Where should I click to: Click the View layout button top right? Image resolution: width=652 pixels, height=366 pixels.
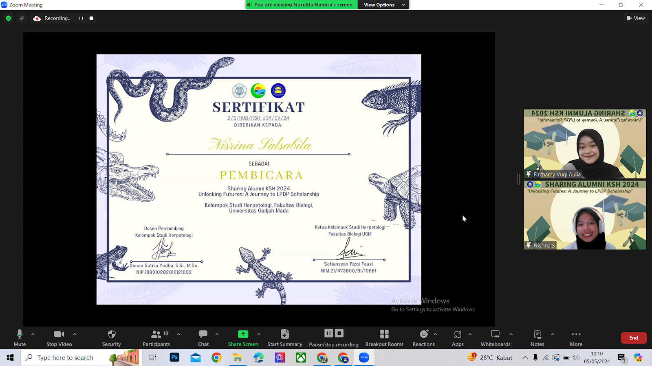[636, 18]
